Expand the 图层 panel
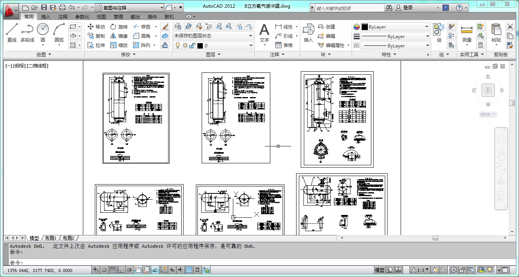The image size is (519, 277). click(x=213, y=55)
